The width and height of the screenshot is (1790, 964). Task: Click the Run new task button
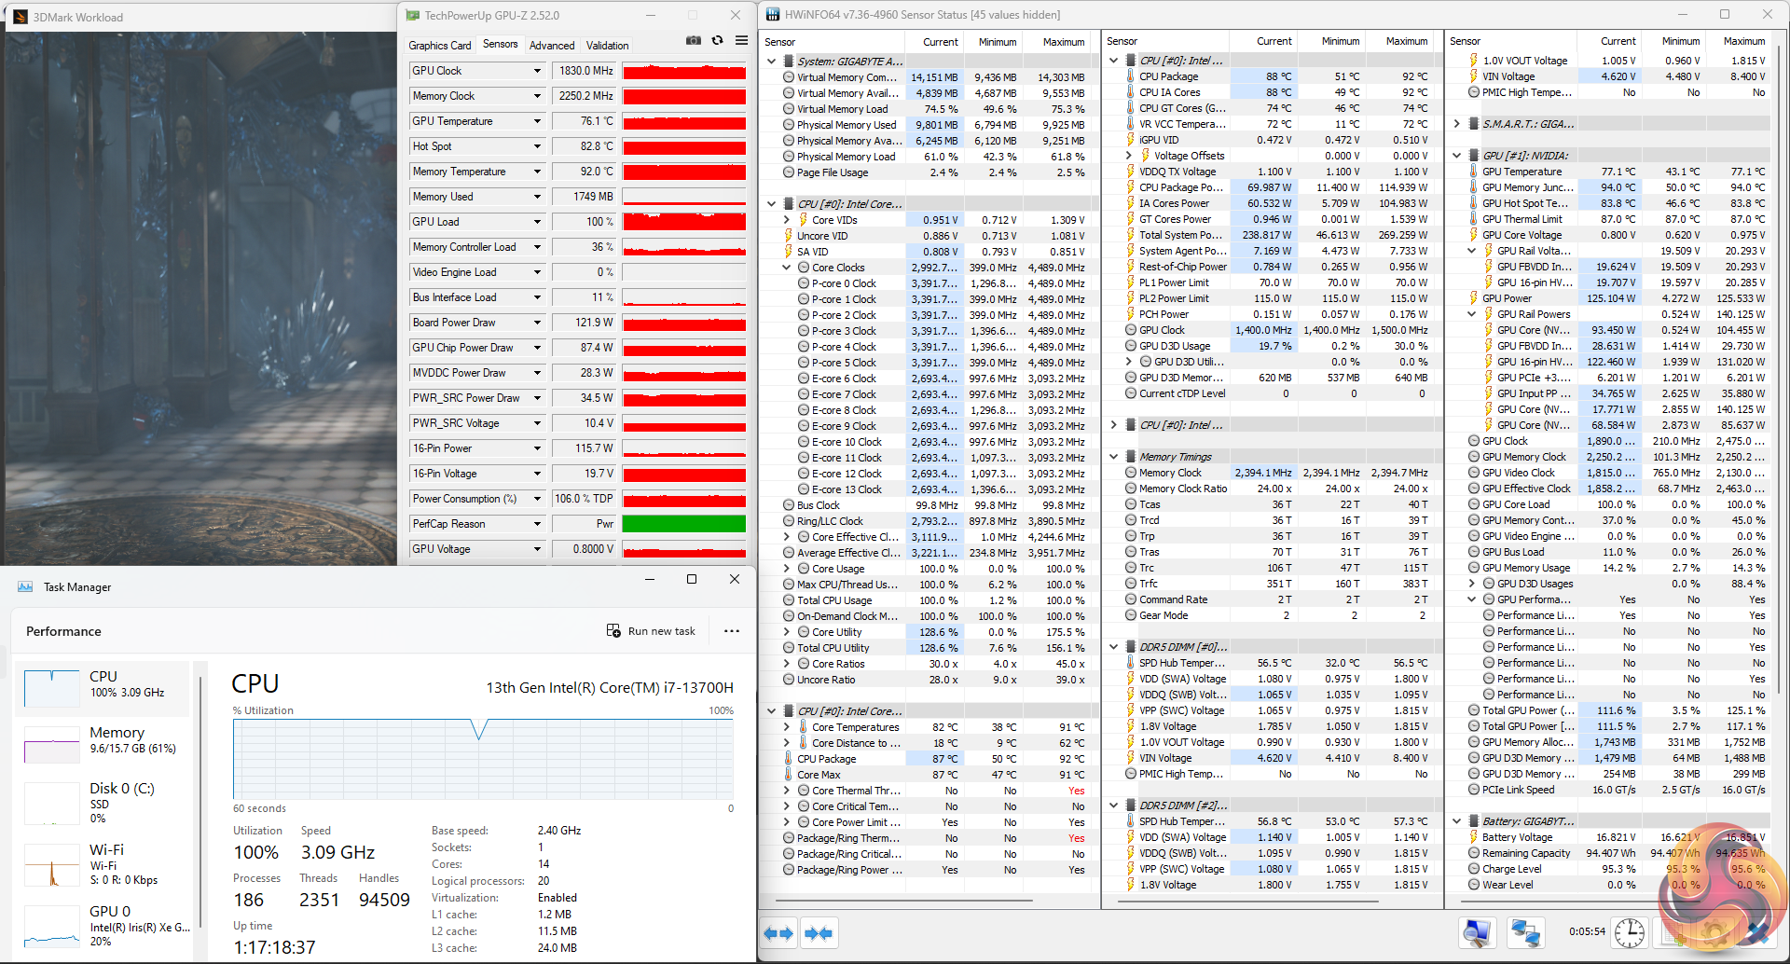(x=651, y=631)
